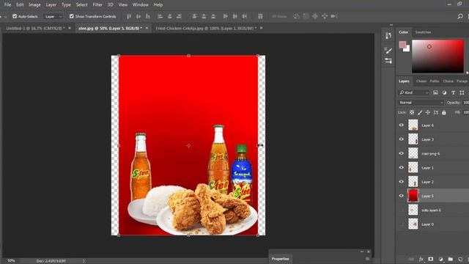This screenshot has height=264, width=469.
Task: Hide Layer 6 with the eye icon
Action: coord(402,125)
